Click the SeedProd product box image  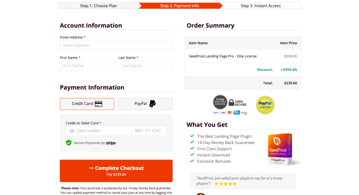point(280,149)
